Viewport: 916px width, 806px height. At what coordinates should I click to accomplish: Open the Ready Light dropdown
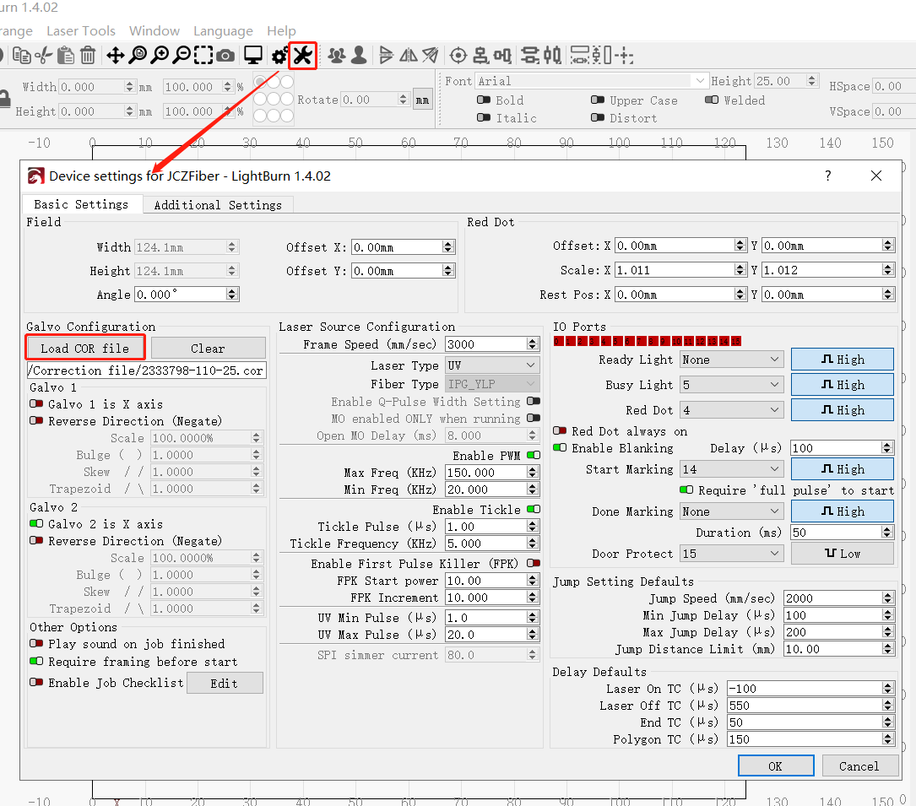coord(731,360)
